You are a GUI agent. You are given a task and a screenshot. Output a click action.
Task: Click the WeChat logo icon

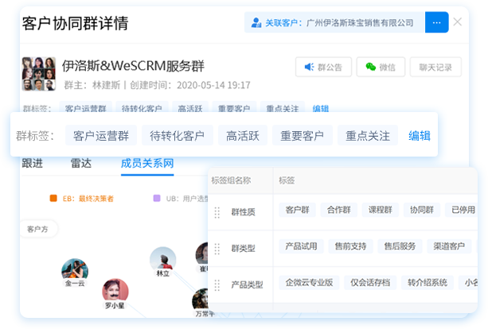point(370,67)
